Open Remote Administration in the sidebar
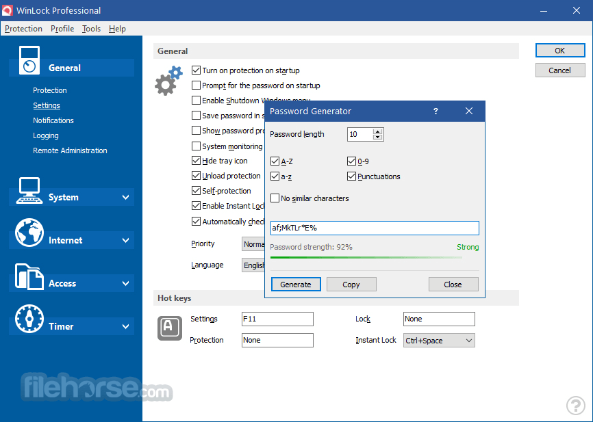The height and width of the screenshot is (422, 593). [x=70, y=150]
